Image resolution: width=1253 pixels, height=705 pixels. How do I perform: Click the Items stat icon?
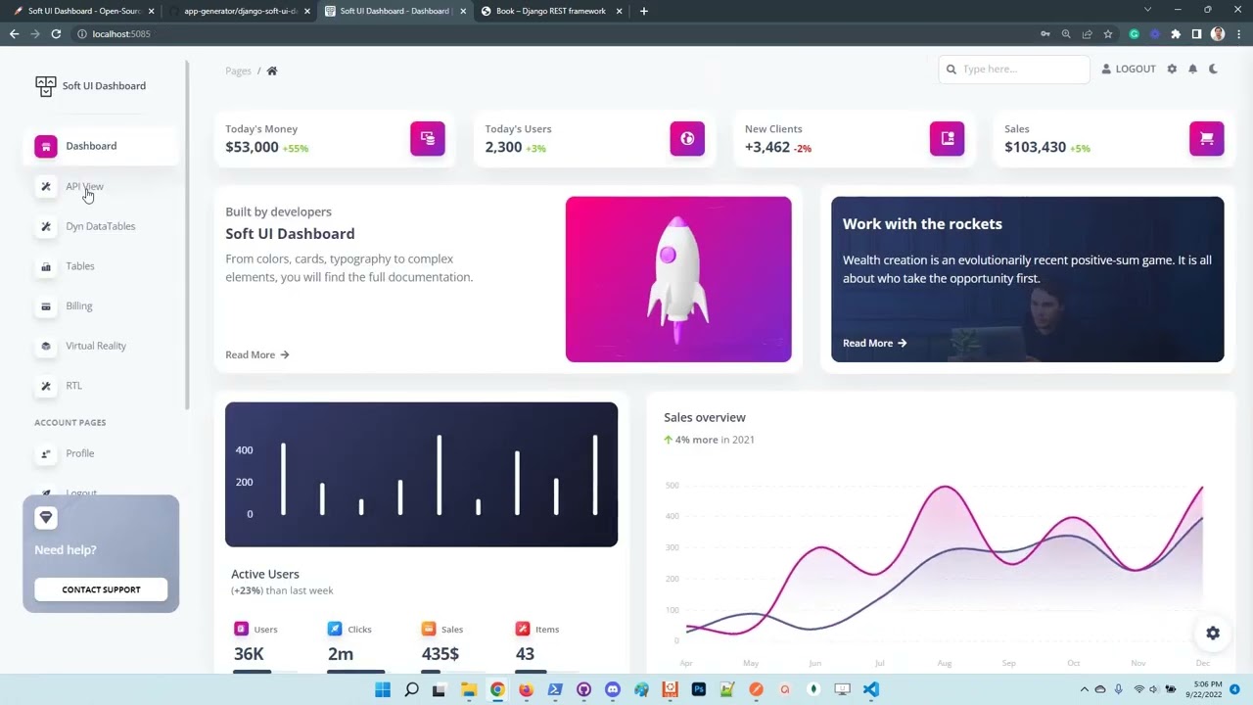tap(523, 629)
